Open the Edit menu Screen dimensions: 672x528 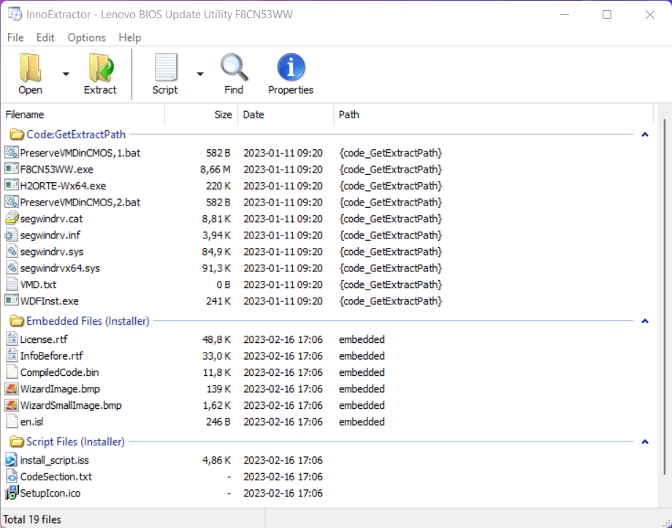45,38
